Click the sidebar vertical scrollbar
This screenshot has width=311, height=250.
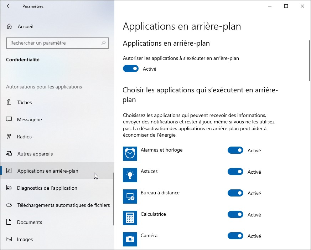[x=113, y=199]
